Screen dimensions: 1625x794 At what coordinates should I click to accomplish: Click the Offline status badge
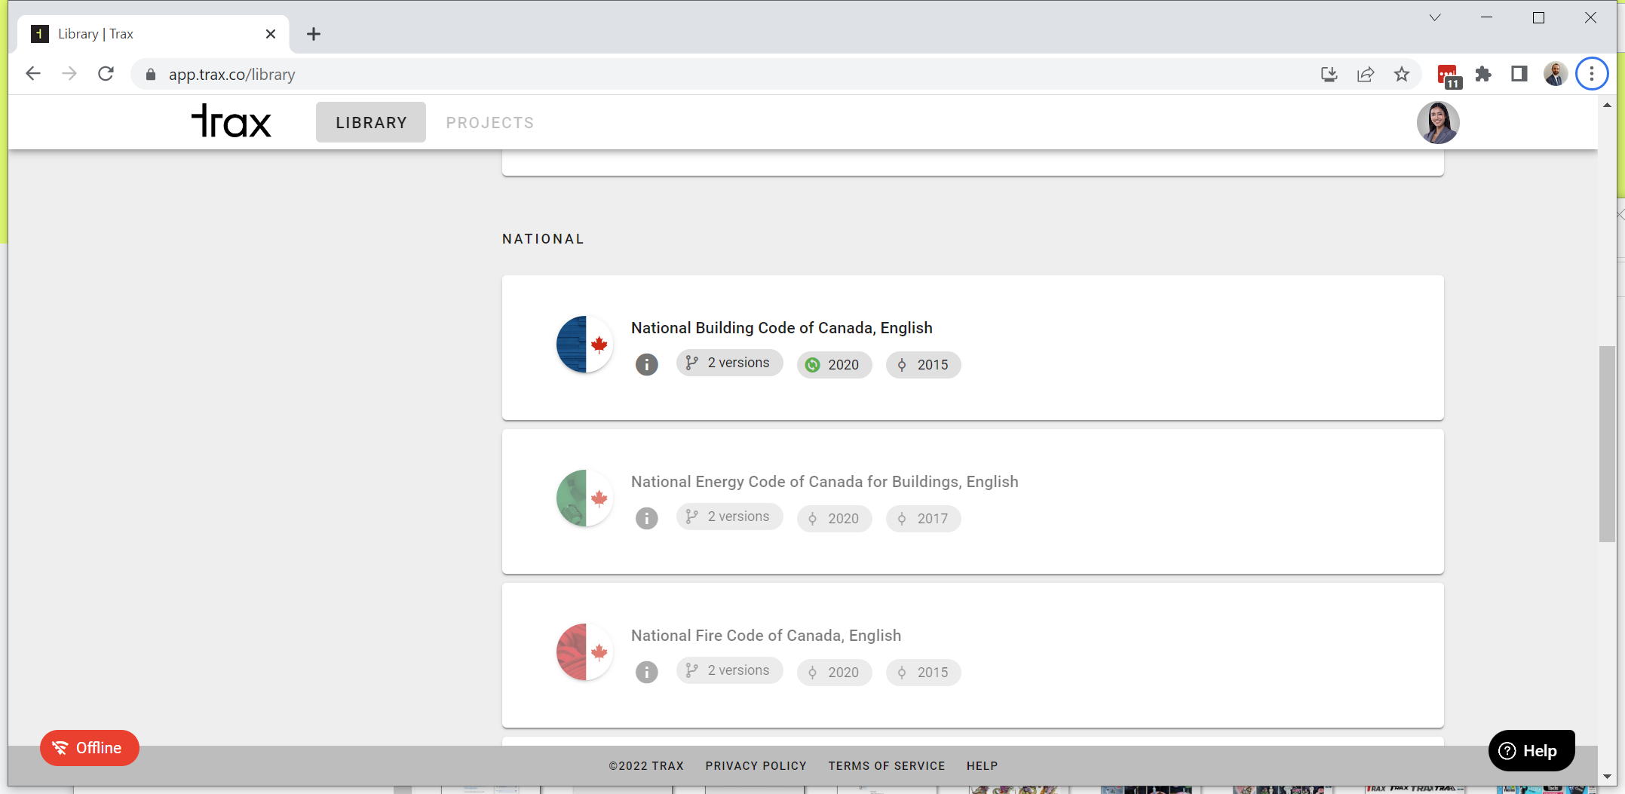[89, 748]
